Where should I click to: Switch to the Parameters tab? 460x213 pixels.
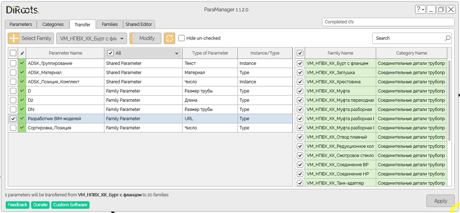pyautogui.click(x=21, y=24)
